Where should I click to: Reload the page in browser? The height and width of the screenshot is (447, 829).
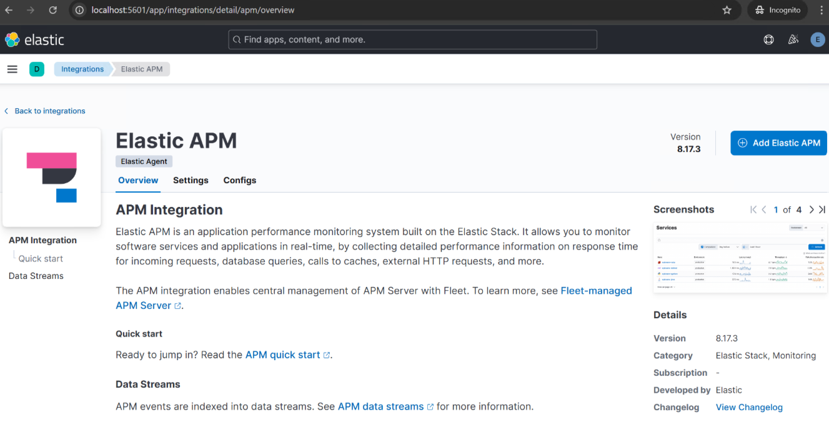pos(53,10)
